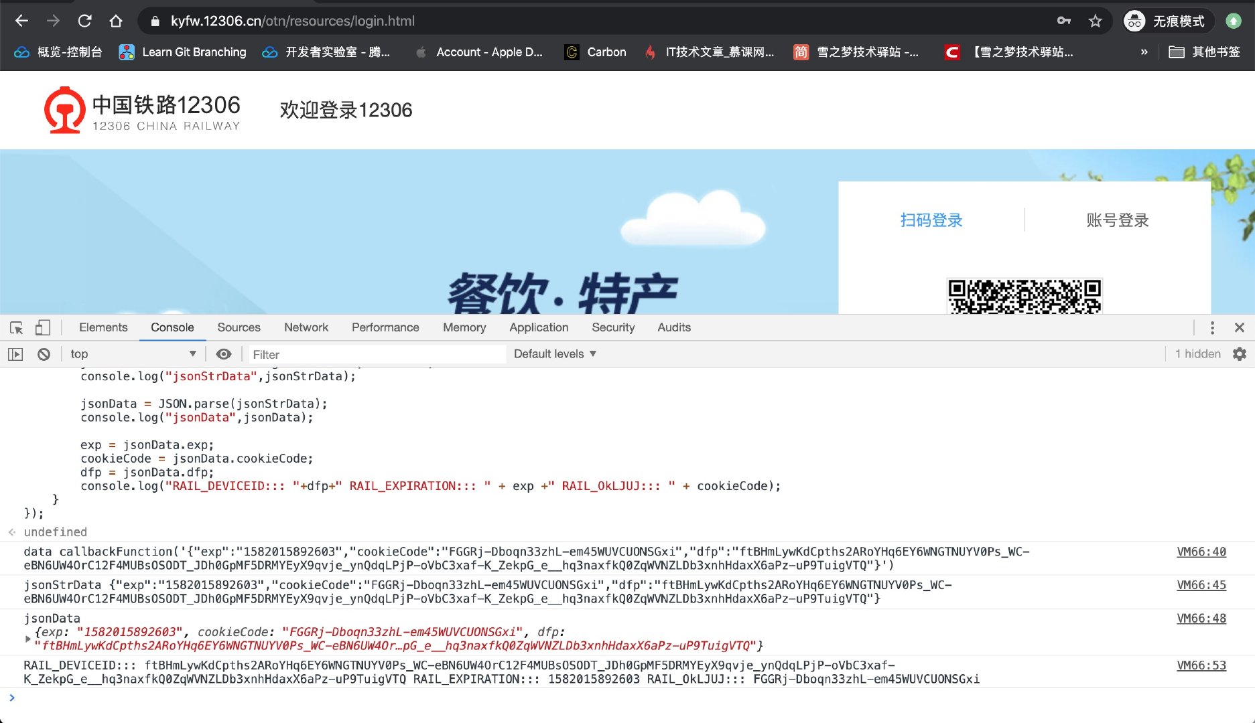Expand the jsonData object output
This screenshot has width=1255, height=723.
click(x=29, y=639)
